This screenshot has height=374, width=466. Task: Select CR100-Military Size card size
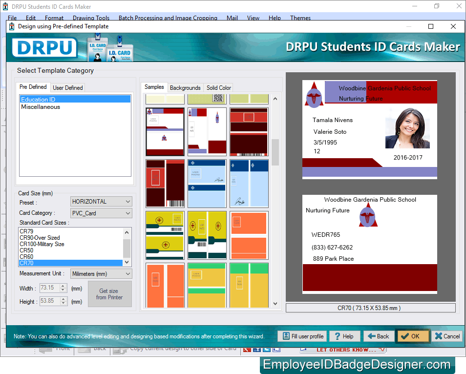click(x=71, y=244)
